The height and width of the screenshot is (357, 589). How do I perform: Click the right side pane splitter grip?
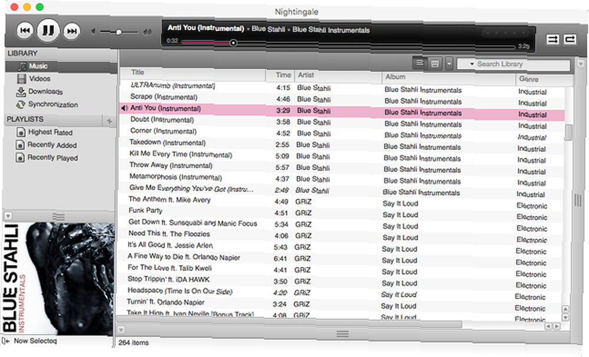[578, 199]
